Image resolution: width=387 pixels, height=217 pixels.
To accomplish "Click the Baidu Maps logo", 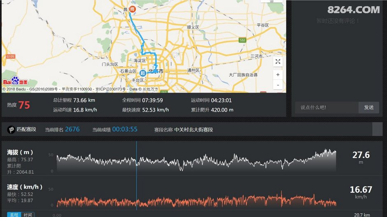I will [x=15, y=81].
